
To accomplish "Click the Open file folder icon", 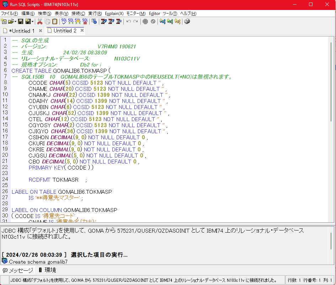I will [x=11, y=21].
